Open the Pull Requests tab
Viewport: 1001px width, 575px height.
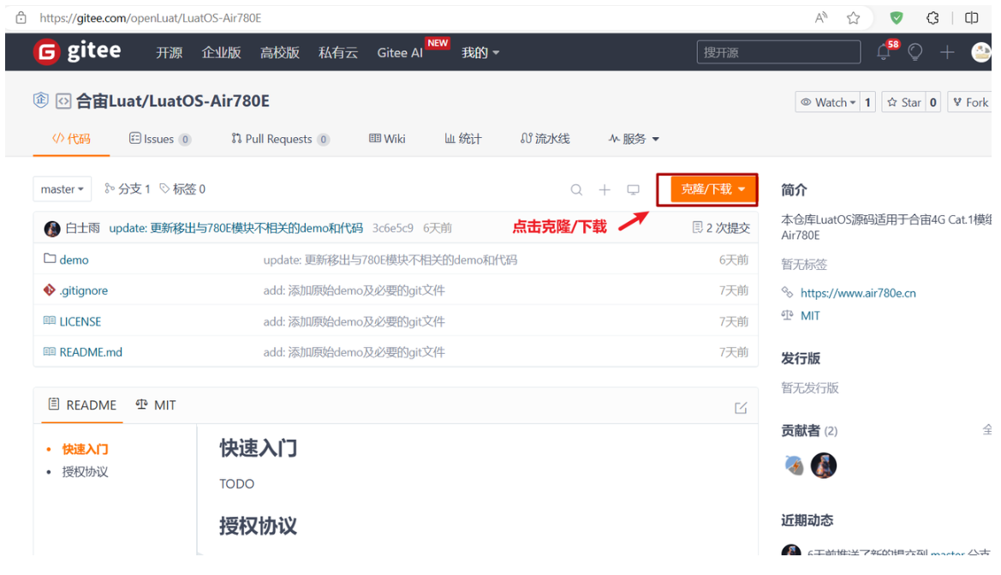280,139
